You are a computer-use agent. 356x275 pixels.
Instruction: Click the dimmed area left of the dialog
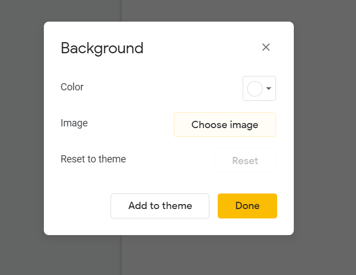pos(22,136)
